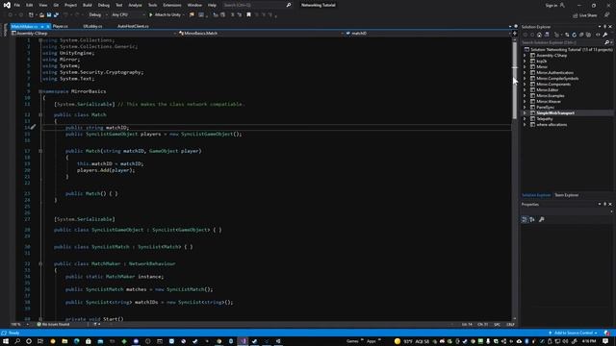
Task: Click the Properties panel wrench icon
Action: [541, 220]
